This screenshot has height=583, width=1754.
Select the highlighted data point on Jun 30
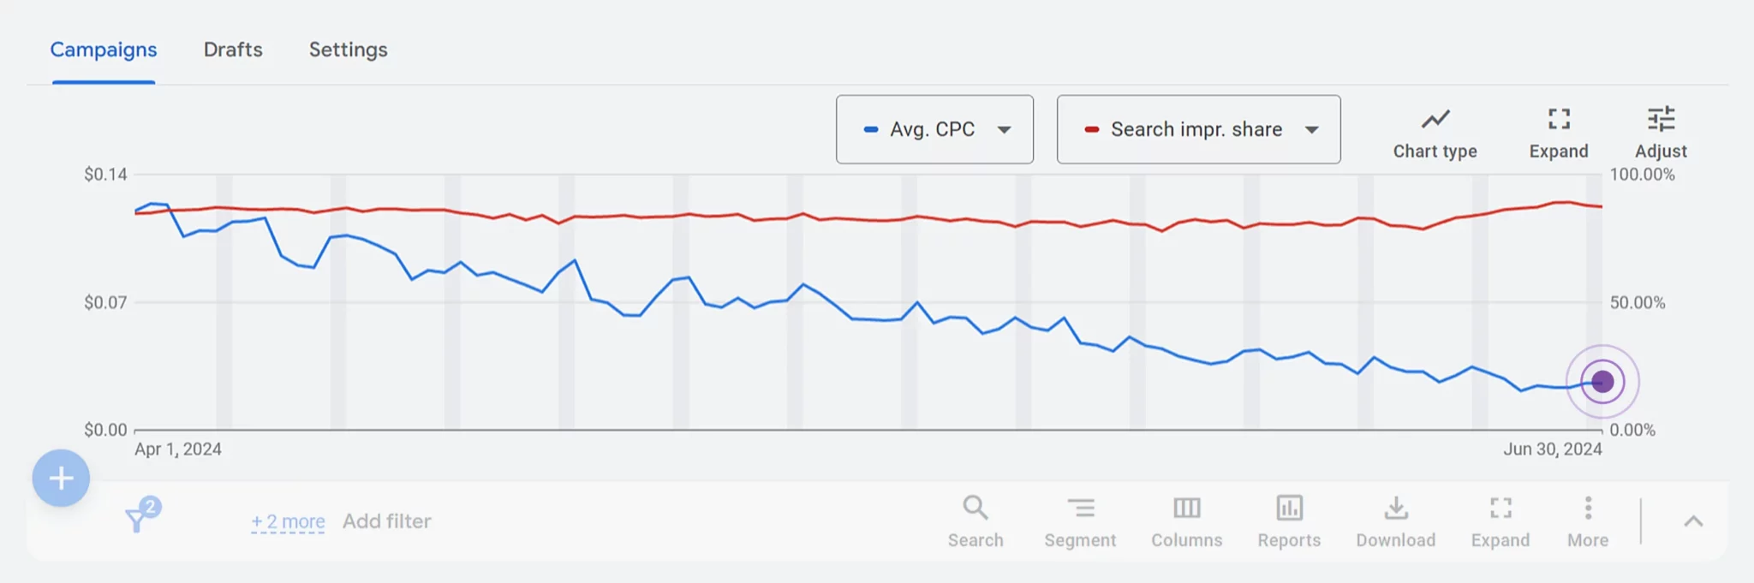1601,382
